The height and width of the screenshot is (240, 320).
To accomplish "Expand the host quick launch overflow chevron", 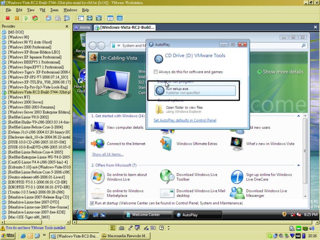I will tap(44, 235).
